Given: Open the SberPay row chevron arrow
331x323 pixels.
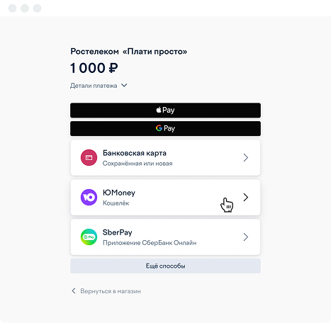Looking at the screenshot, I should coord(246,237).
